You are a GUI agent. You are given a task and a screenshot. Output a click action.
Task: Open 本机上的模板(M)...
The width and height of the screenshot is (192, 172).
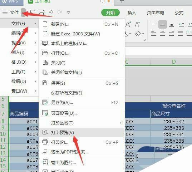click(82, 43)
